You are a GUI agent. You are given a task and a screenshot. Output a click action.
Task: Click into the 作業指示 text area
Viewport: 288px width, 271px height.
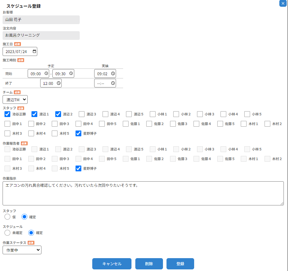pyautogui.click(x=143, y=194)
